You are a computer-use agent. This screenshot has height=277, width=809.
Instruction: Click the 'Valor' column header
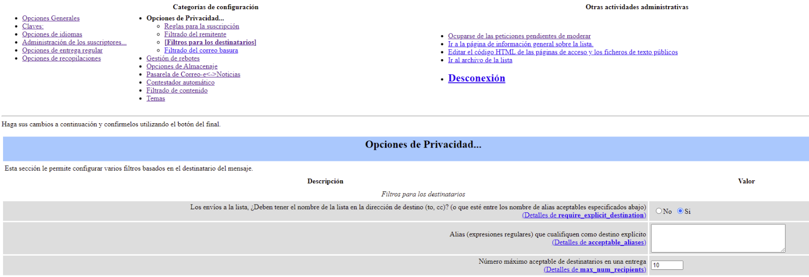746,181
